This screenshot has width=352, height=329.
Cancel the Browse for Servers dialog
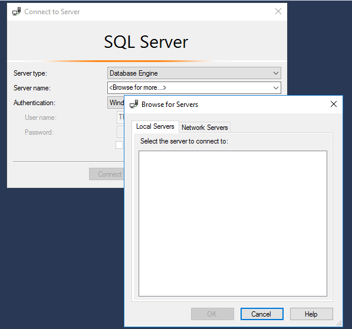[x=262, y=314]
